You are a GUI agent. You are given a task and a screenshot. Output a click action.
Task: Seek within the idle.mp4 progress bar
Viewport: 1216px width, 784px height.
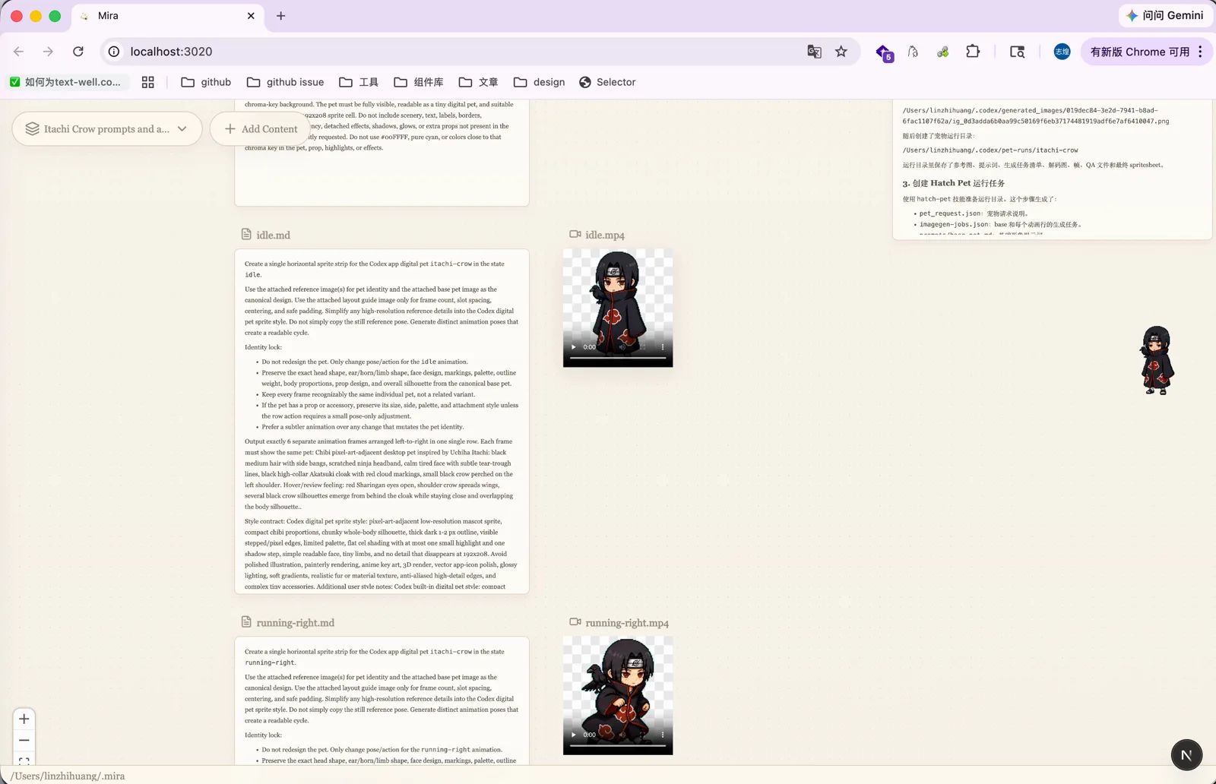618,358
